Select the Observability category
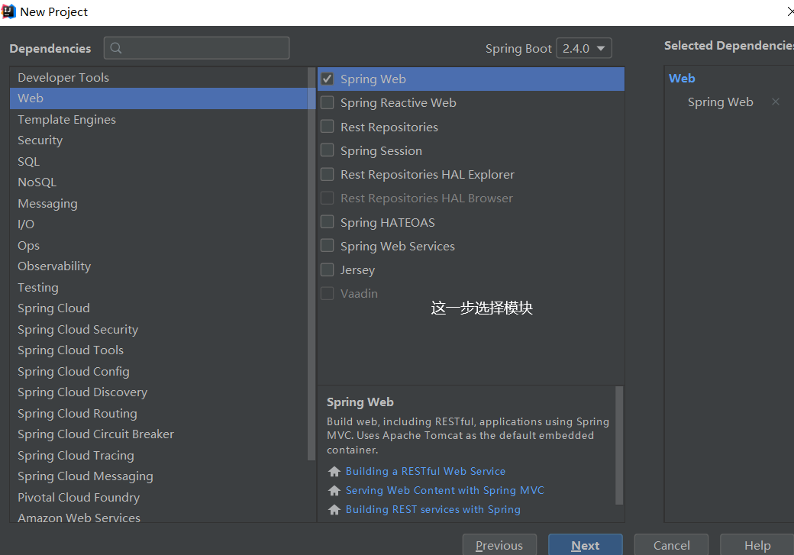 (159, 266)
